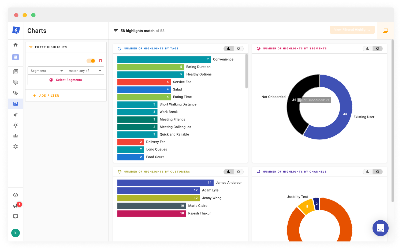The width and height of the screenshot is (402, 250).
Task: Open the highlights comments icon in sidebar
Action: 16,82
